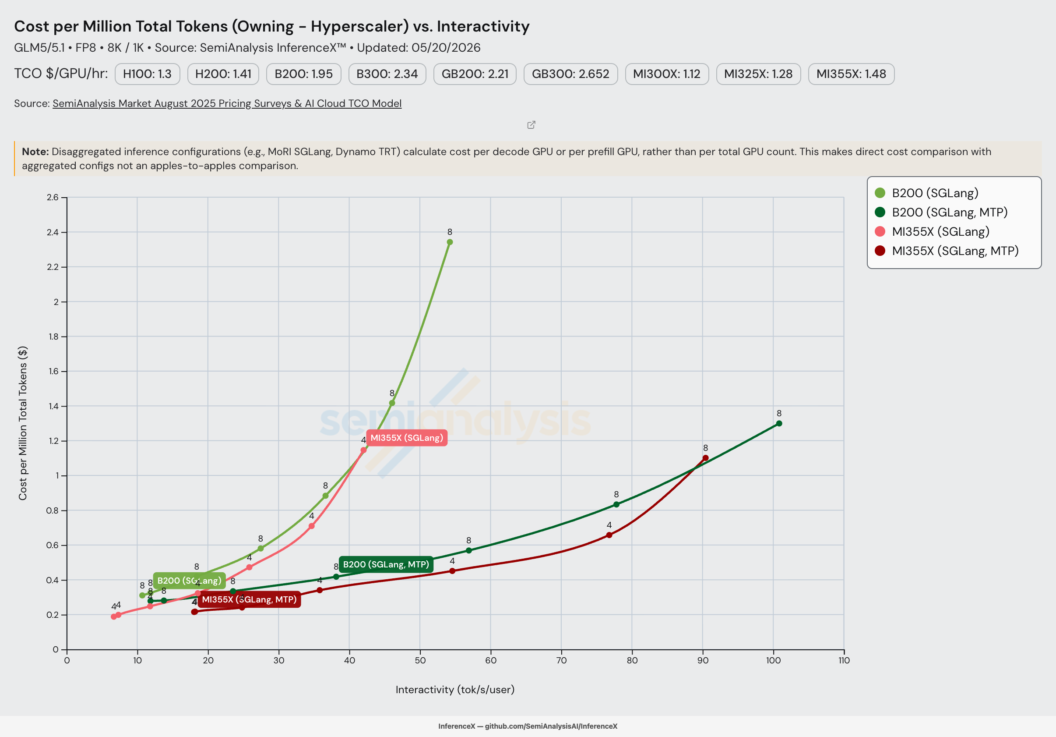Click the 'Note:' disaggregated inference banner text
The height and width of the screenshot is (737, 1056).
click(506, 158)
